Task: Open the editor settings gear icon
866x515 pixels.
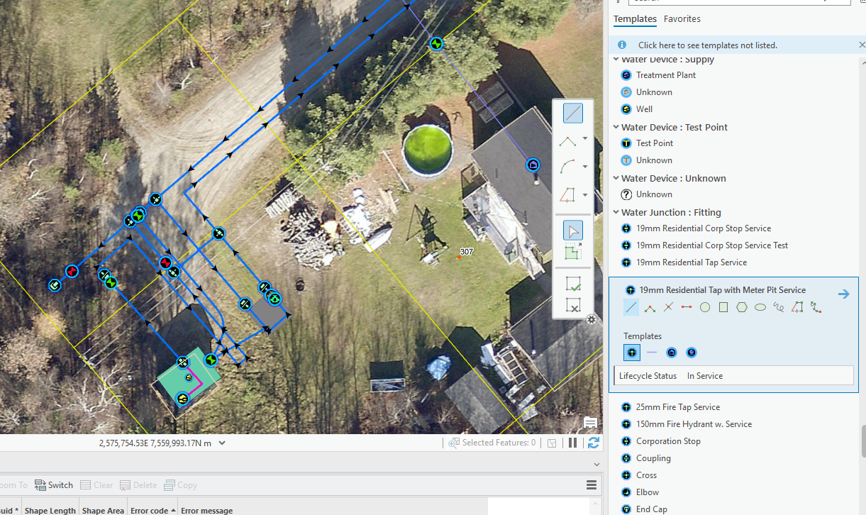Action: point(592,320)
